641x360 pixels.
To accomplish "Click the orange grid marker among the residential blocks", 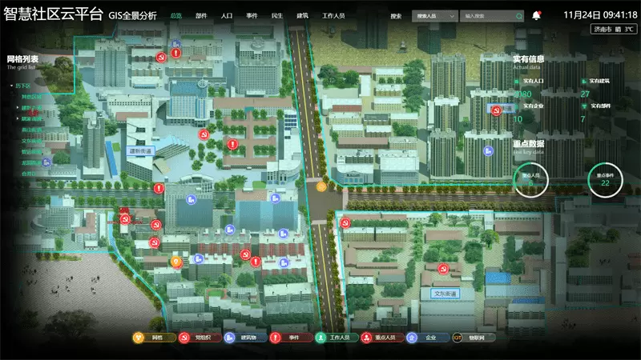I will coord(176,262).
